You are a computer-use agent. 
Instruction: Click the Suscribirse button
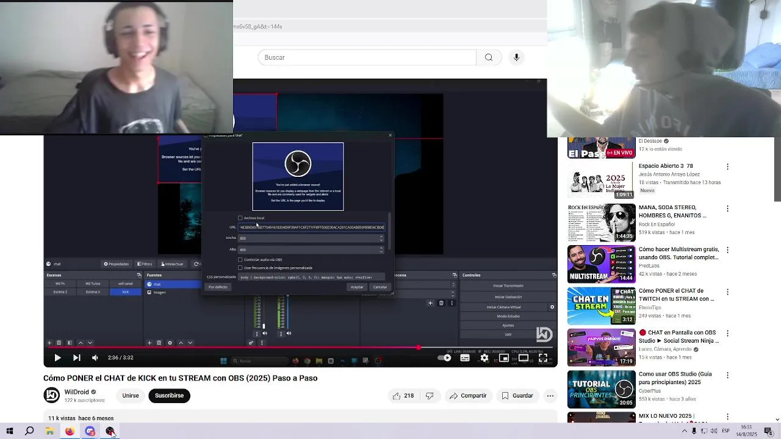pos(169,396)
